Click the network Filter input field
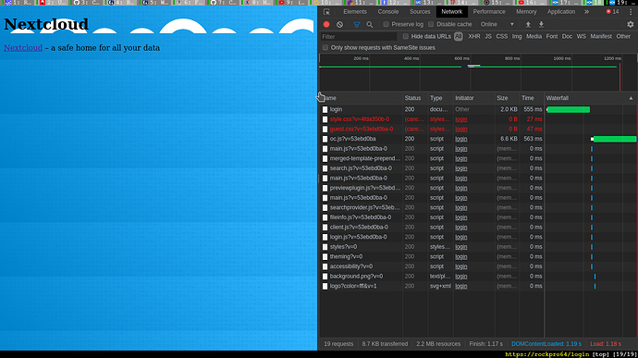Image resolution: width=638 pixels, height=358 pixels. click(359, 37)
